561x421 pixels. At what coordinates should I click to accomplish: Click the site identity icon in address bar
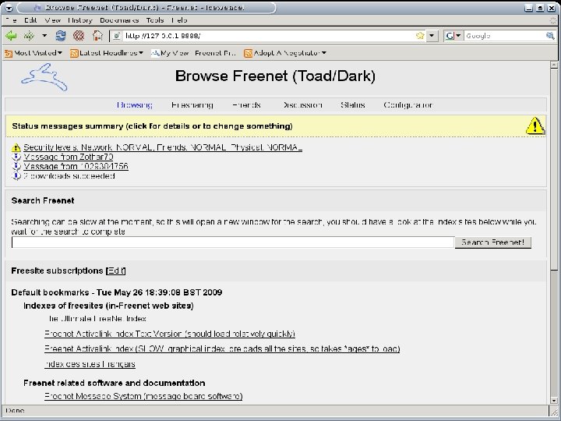[x=116, y=35]
